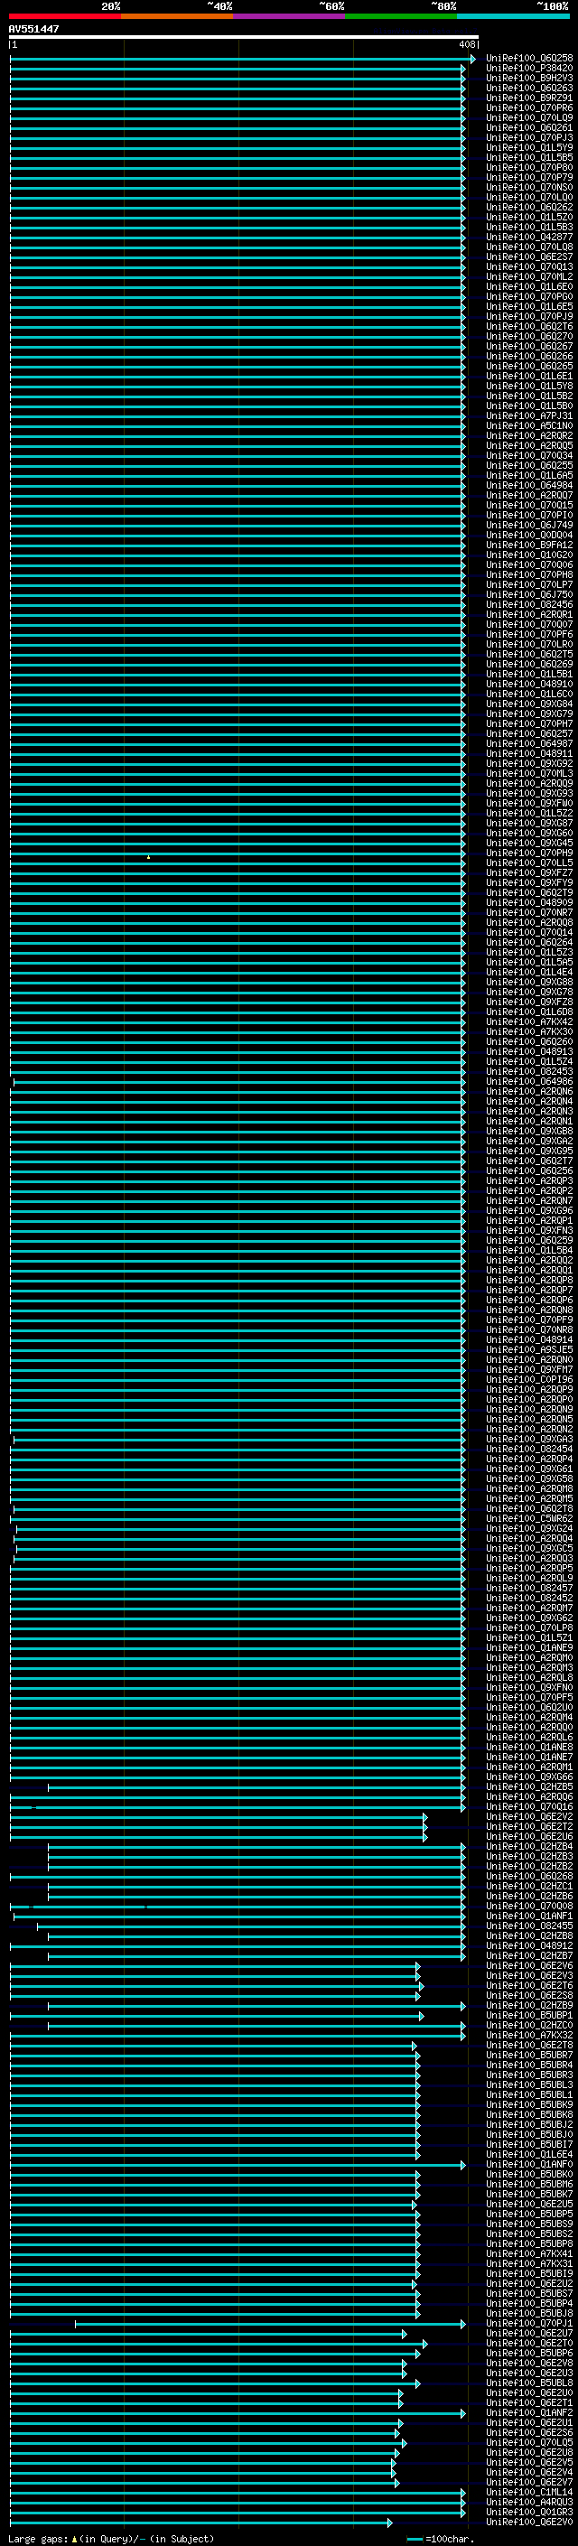Select hit label UniRef100_A5C1N0
Image resolution: width=578 pixels, height=2546 pixels.
pyautogui.click(x=529, y=426)
